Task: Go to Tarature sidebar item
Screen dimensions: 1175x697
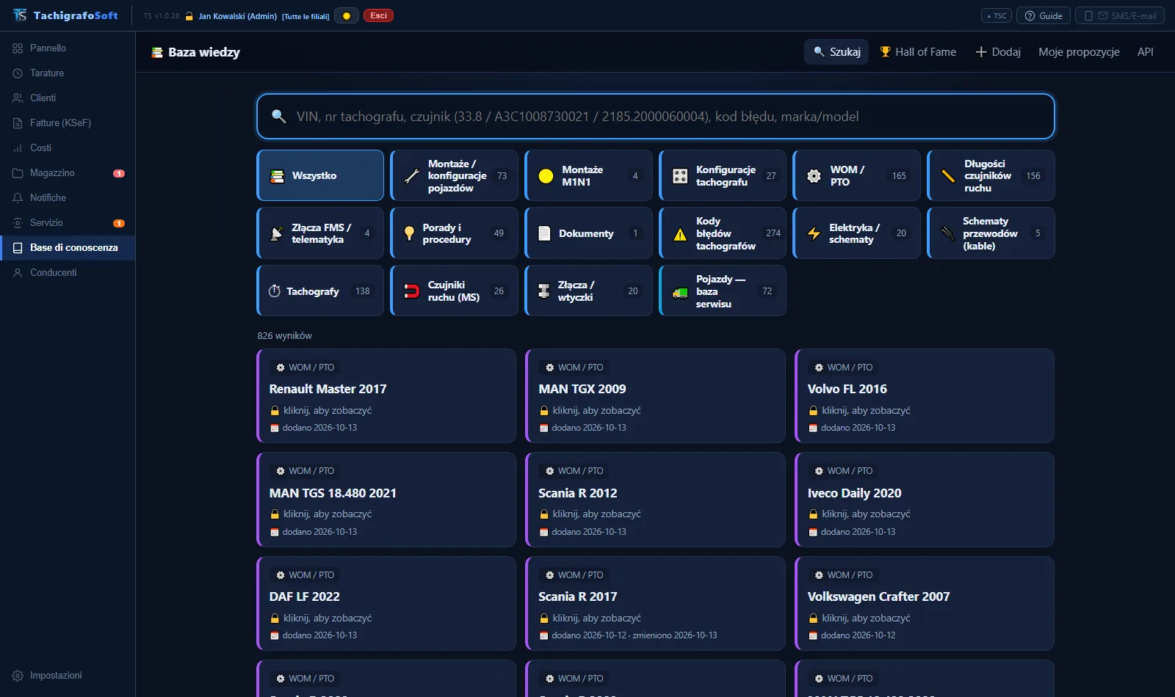Action: pyautogui.click(x=68, y=73)
